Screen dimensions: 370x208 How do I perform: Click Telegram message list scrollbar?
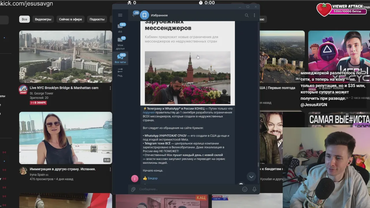point(258,165)
